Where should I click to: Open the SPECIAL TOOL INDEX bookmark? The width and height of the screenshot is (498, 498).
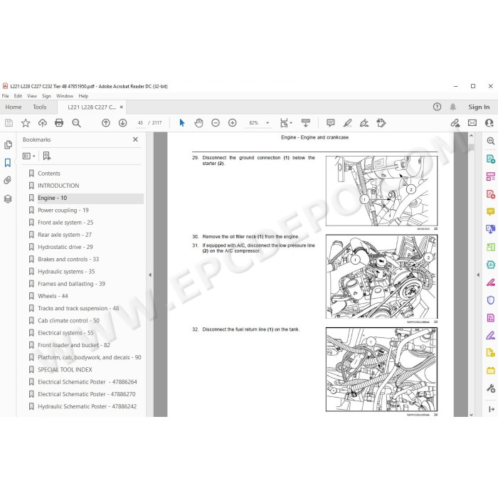tap(65, 370)
